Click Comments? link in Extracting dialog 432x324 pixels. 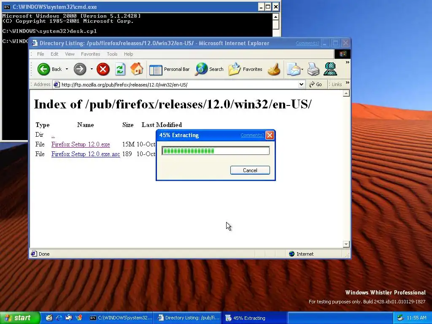click(252, 135)
